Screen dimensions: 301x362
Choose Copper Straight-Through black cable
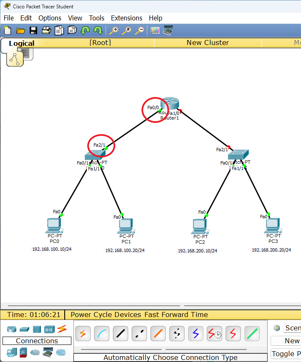[x=120, y=334]
